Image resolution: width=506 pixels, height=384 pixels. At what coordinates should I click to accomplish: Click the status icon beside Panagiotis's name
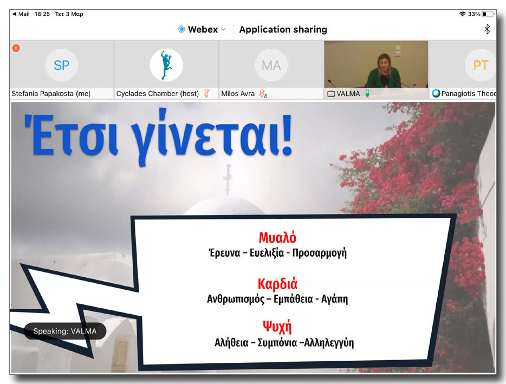[436, 94]
